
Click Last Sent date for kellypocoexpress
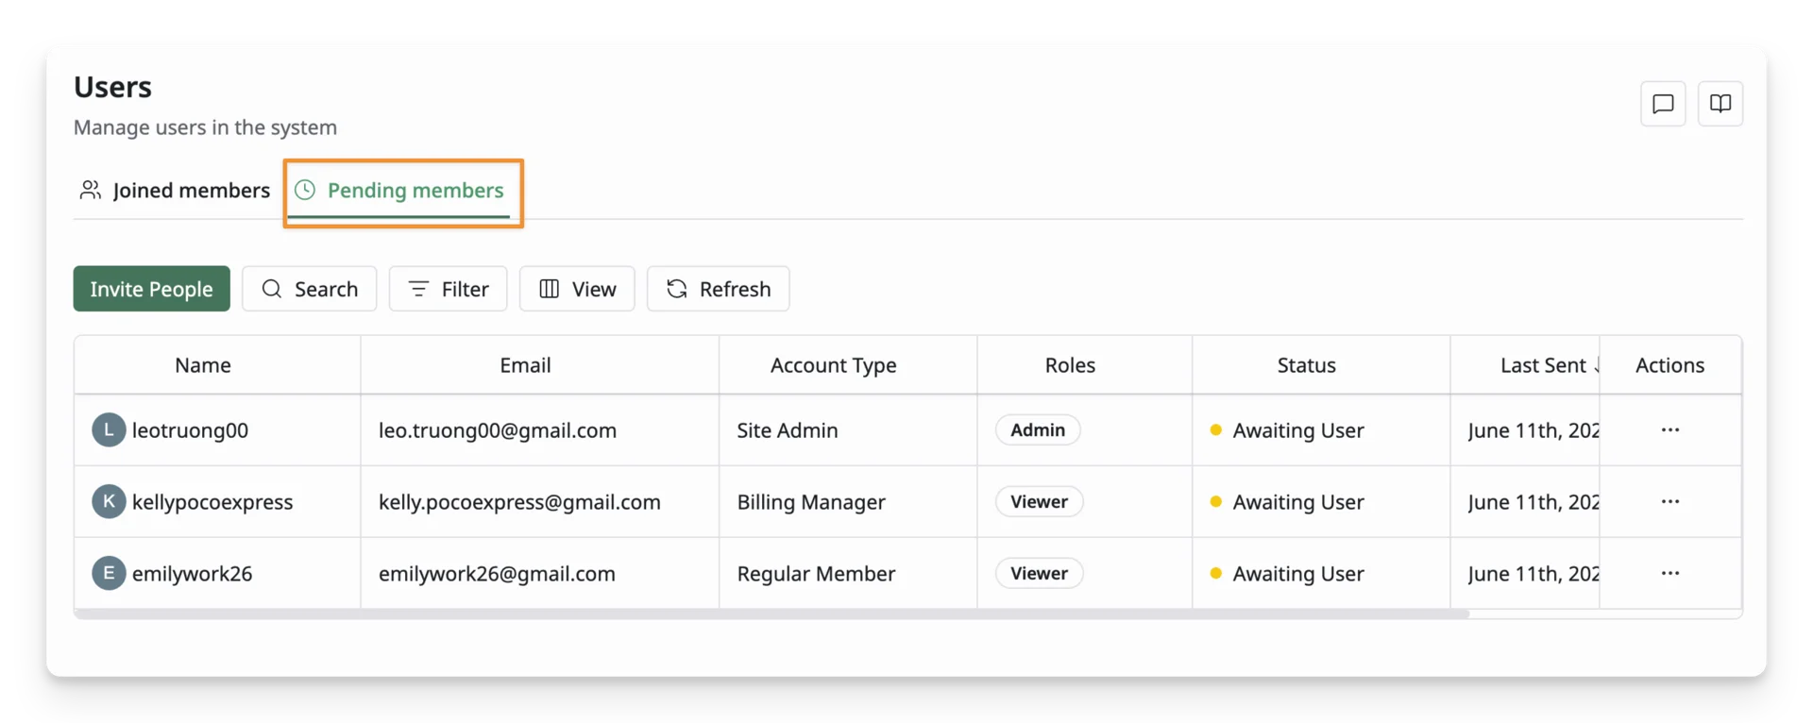pos(1533,502)
